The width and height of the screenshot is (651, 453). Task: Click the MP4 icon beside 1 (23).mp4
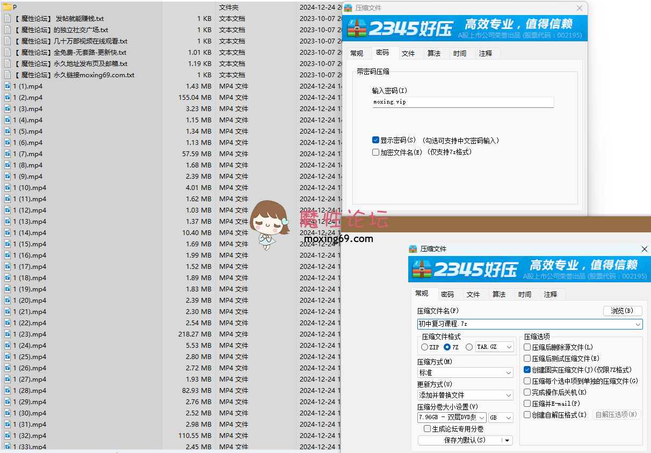click(x=8, y=334)
